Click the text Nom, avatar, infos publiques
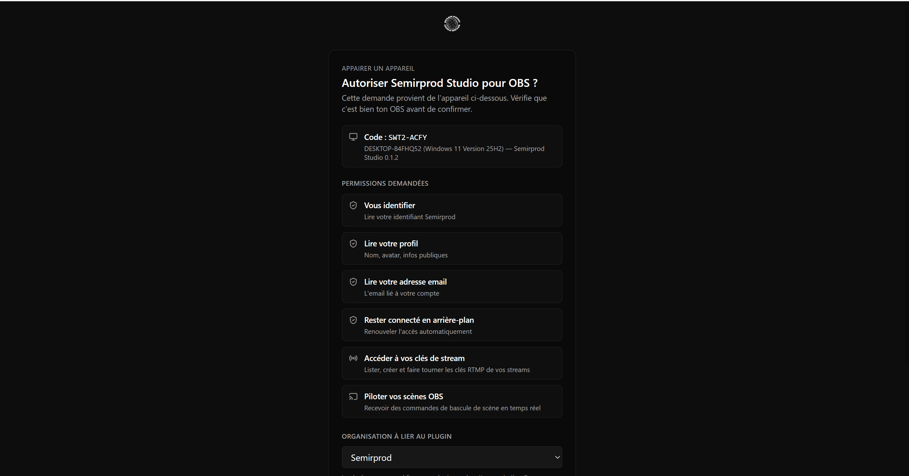909x476 pixels. point(406,255)
